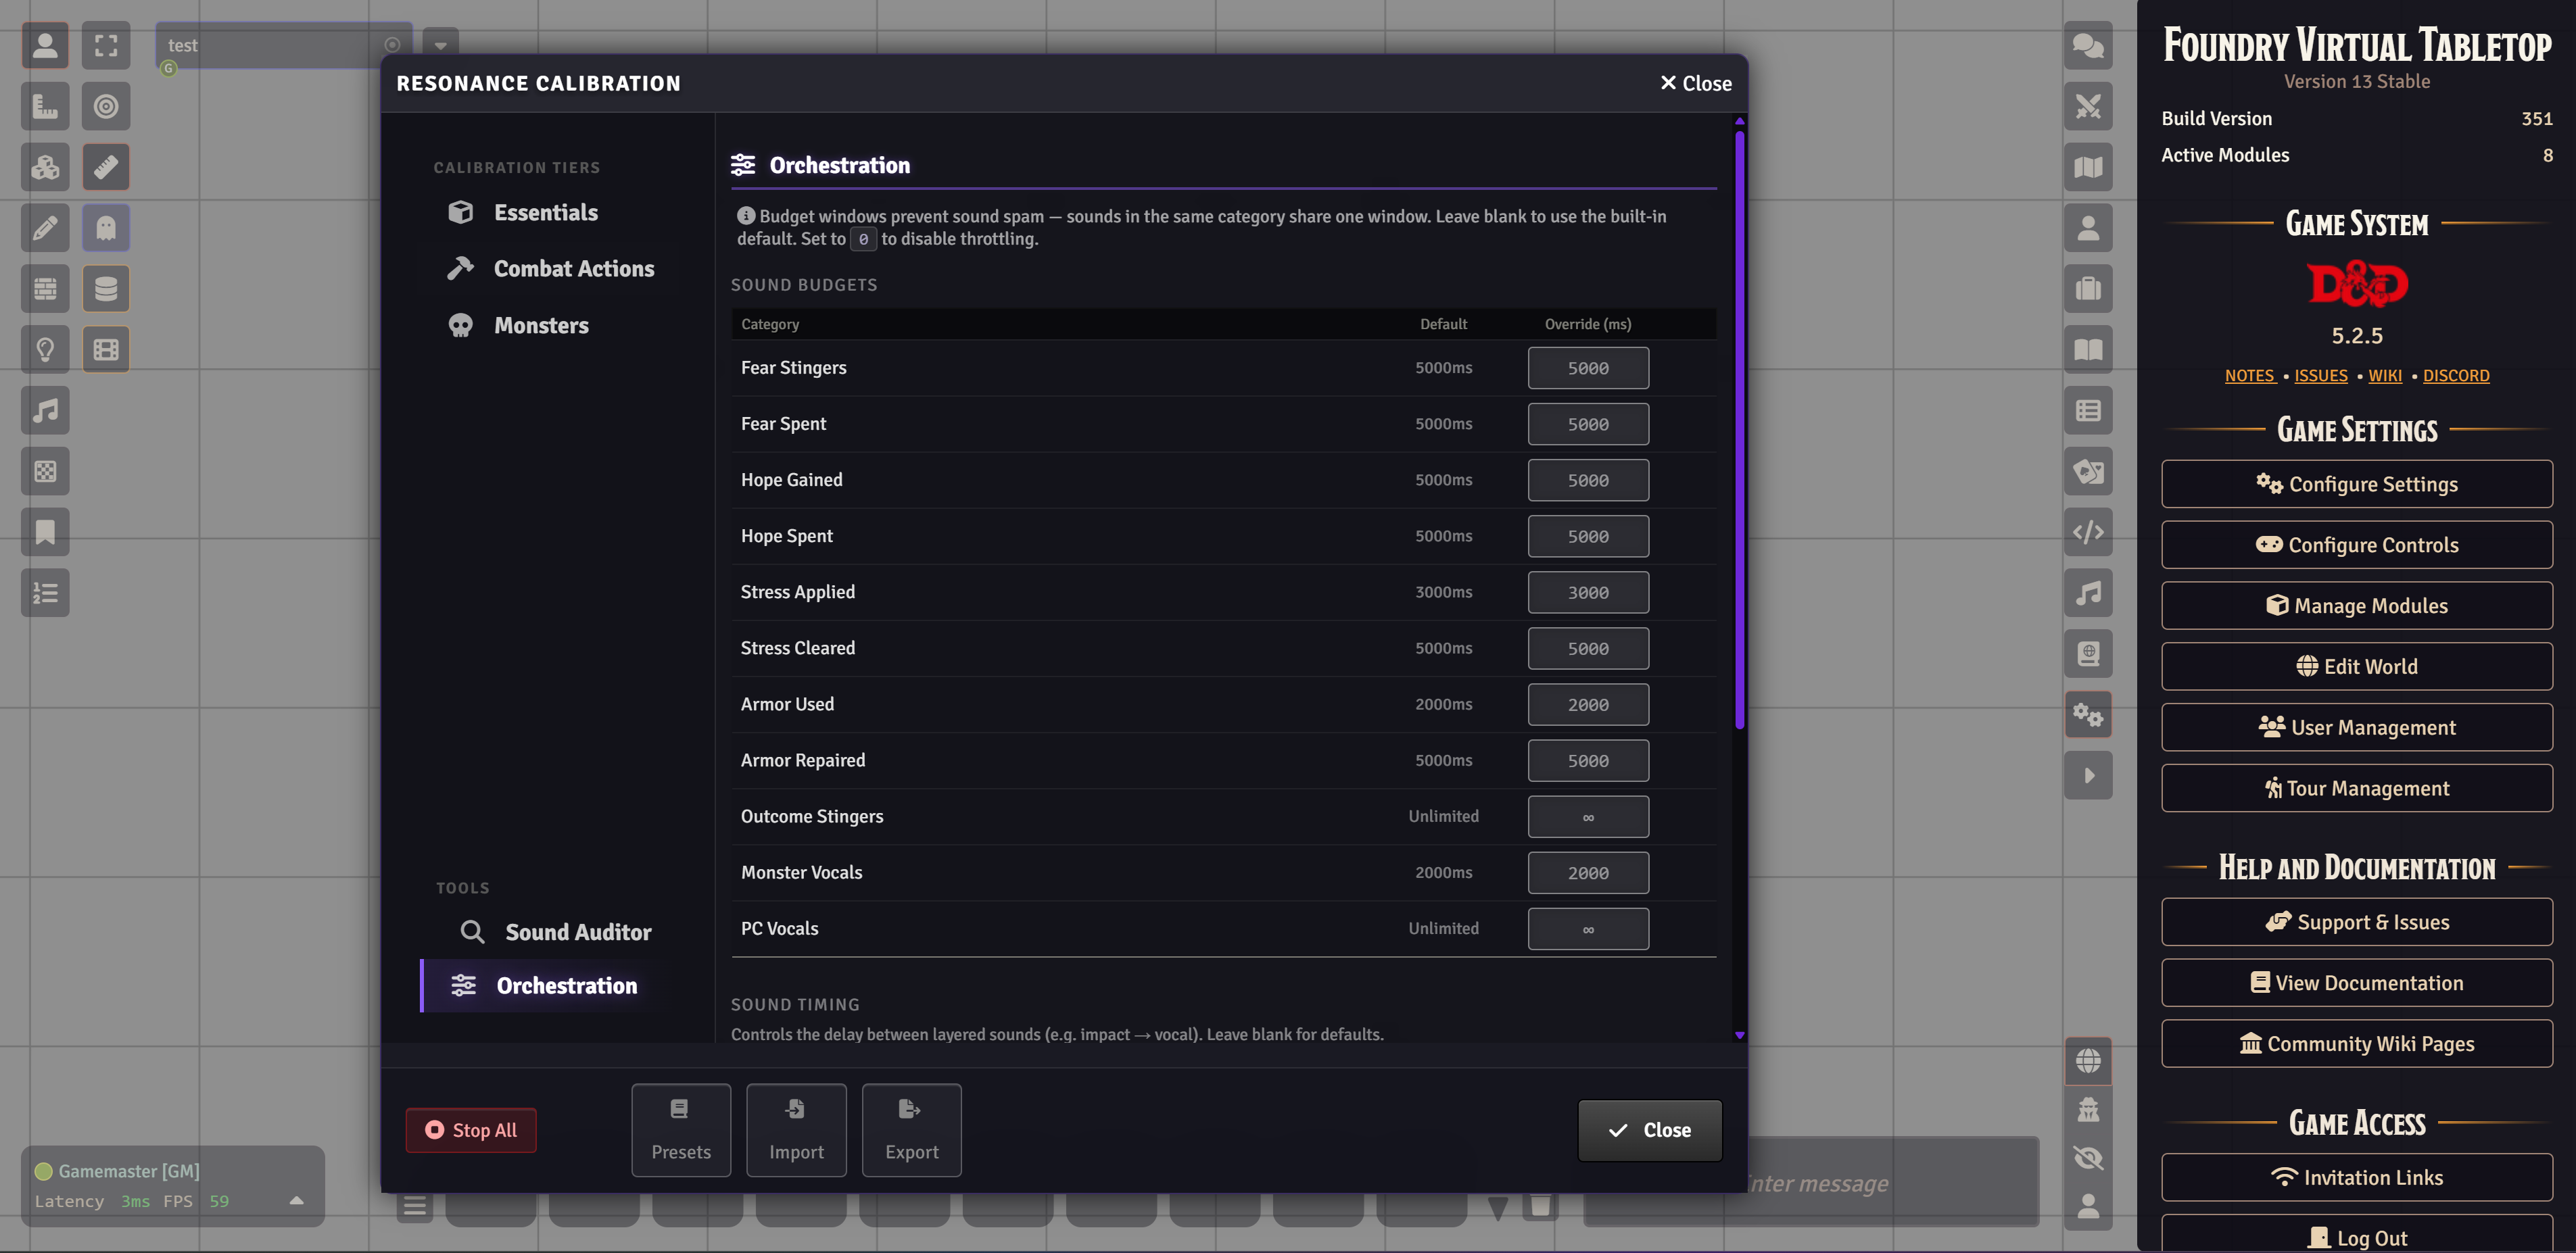Click the Outcome Stingers override field

(x=1588, y=817)
